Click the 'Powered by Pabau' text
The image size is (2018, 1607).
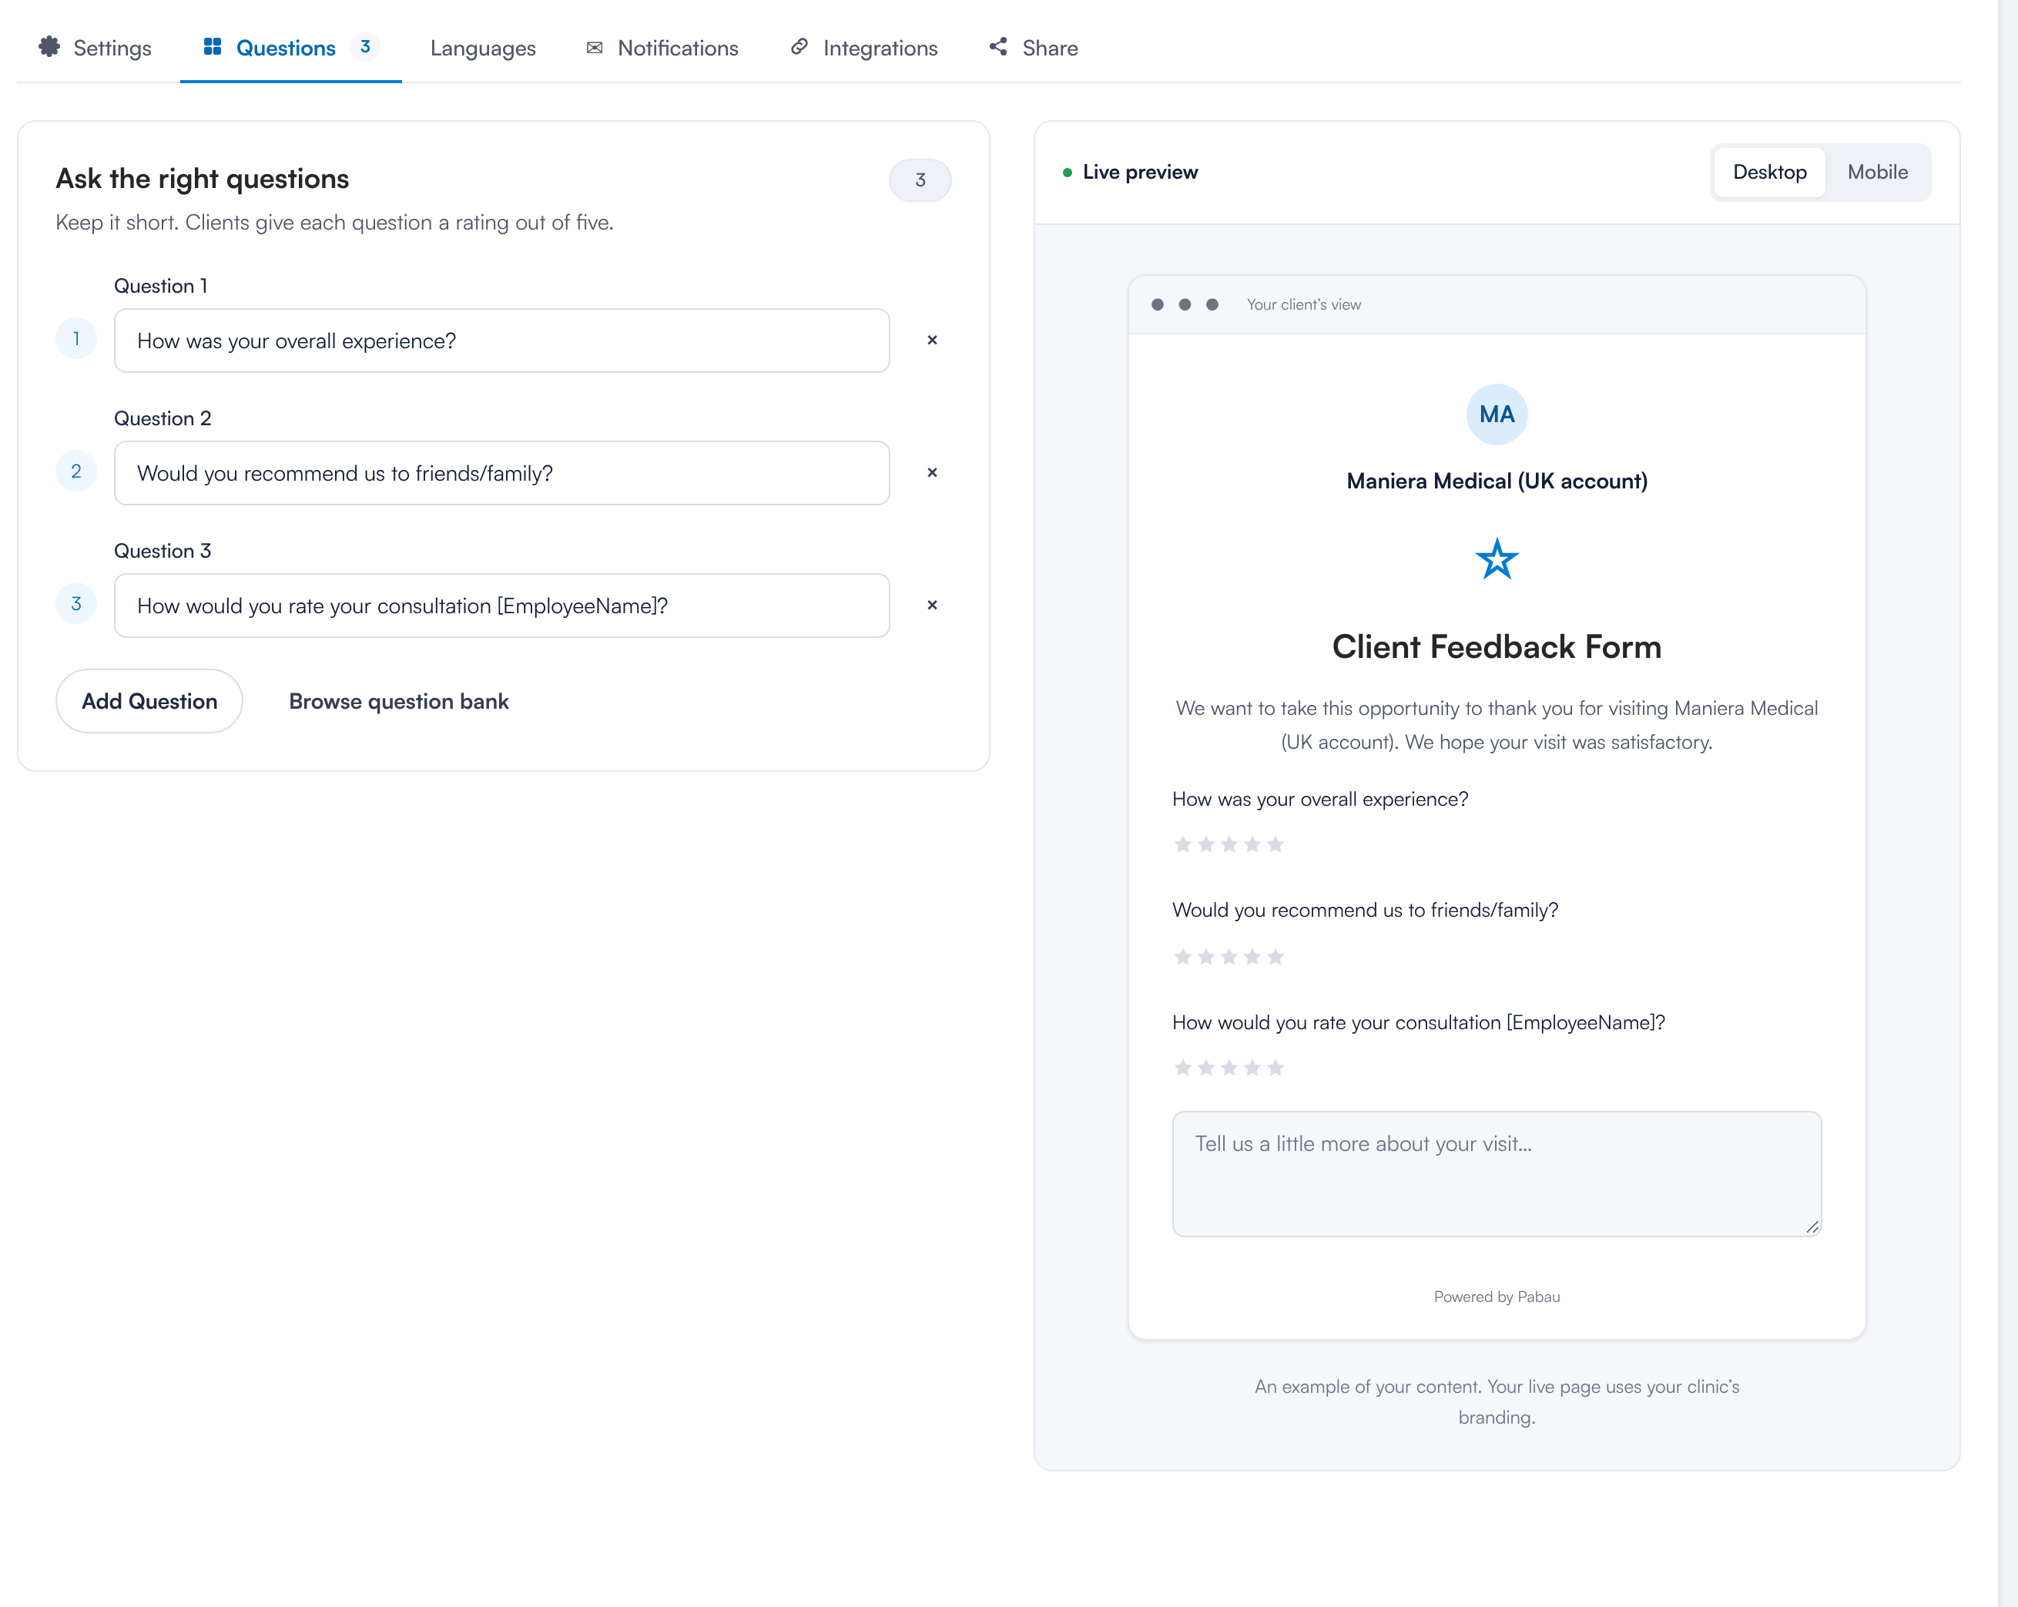(x=1497, y=1297)
